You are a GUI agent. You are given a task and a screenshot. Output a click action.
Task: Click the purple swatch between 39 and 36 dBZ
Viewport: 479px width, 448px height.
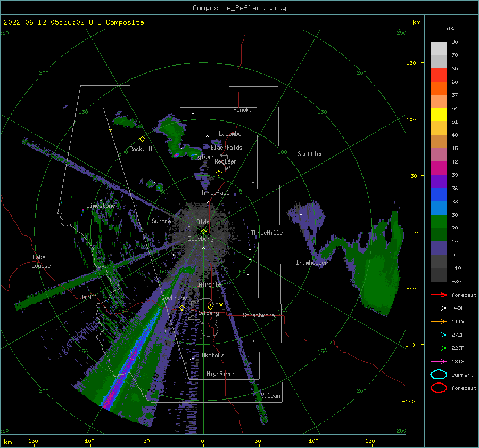[439, 181]
